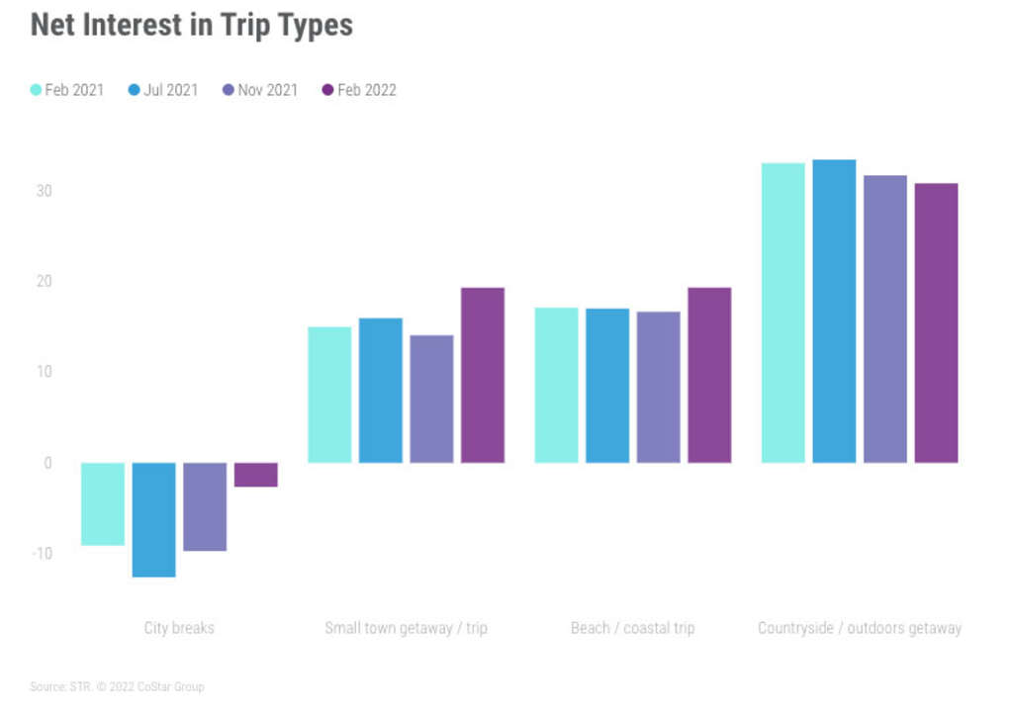
Task: Click the Feb 2021 legend color dot
Action: point(37,90)
